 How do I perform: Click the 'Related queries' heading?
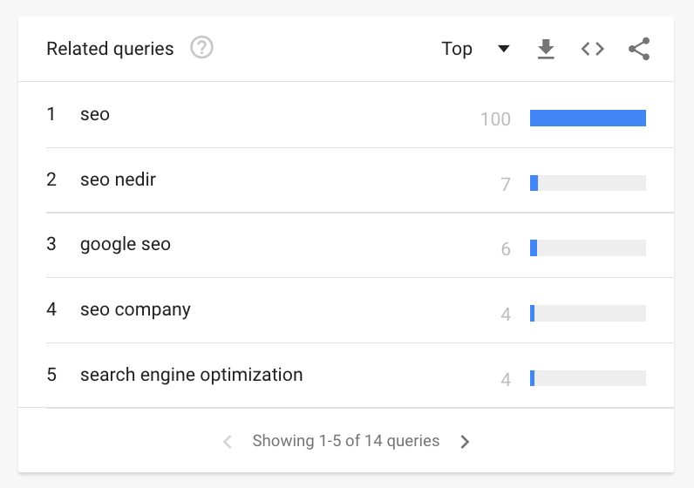coord(110,49)
